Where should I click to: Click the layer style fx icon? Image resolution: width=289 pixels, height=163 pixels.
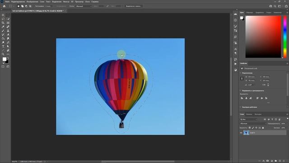pyautogui.click(x=264, y=161)
